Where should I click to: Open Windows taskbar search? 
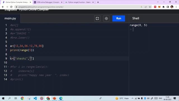10,98
